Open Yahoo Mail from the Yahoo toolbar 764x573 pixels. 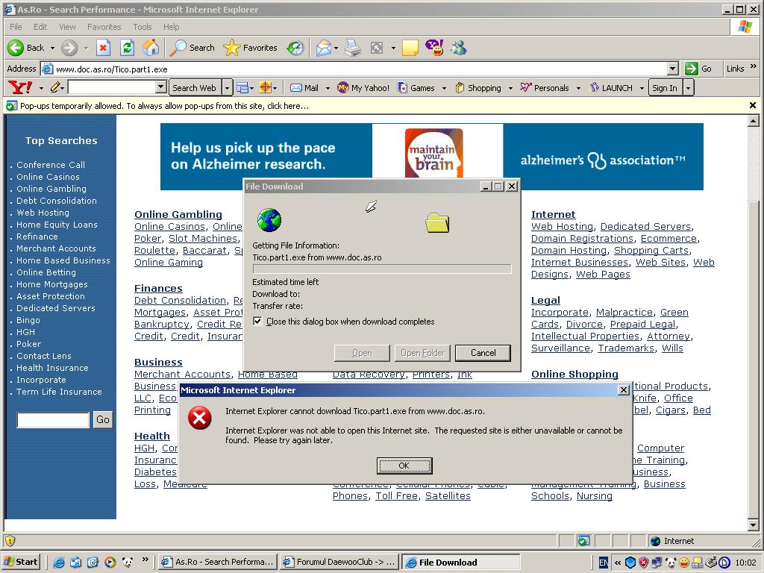coord(304,88)
